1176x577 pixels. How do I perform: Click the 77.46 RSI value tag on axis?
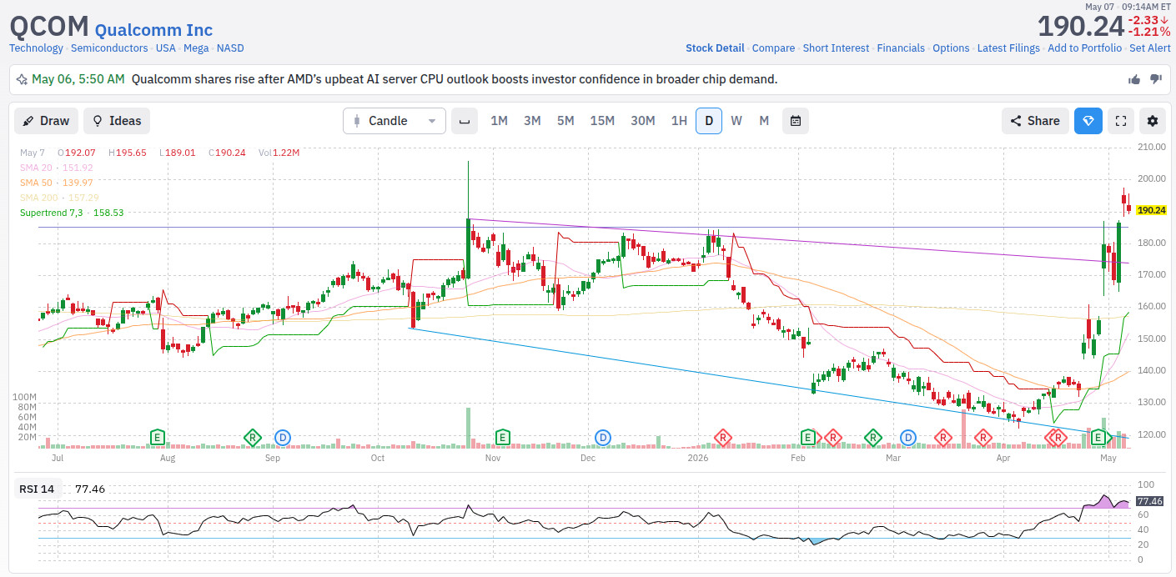coord(1150,501)
